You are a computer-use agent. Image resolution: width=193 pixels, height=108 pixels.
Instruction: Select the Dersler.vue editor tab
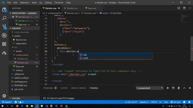pyautogui.click(x=51, y=8)
